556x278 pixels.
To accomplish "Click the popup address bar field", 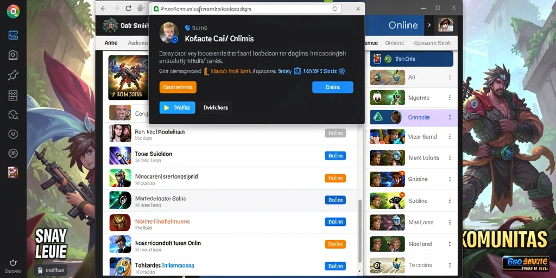I will [x=247, y=9].
